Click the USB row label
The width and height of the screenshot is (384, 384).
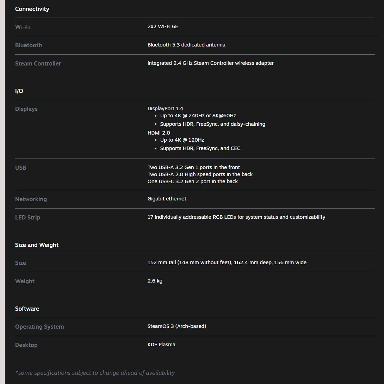21,168
